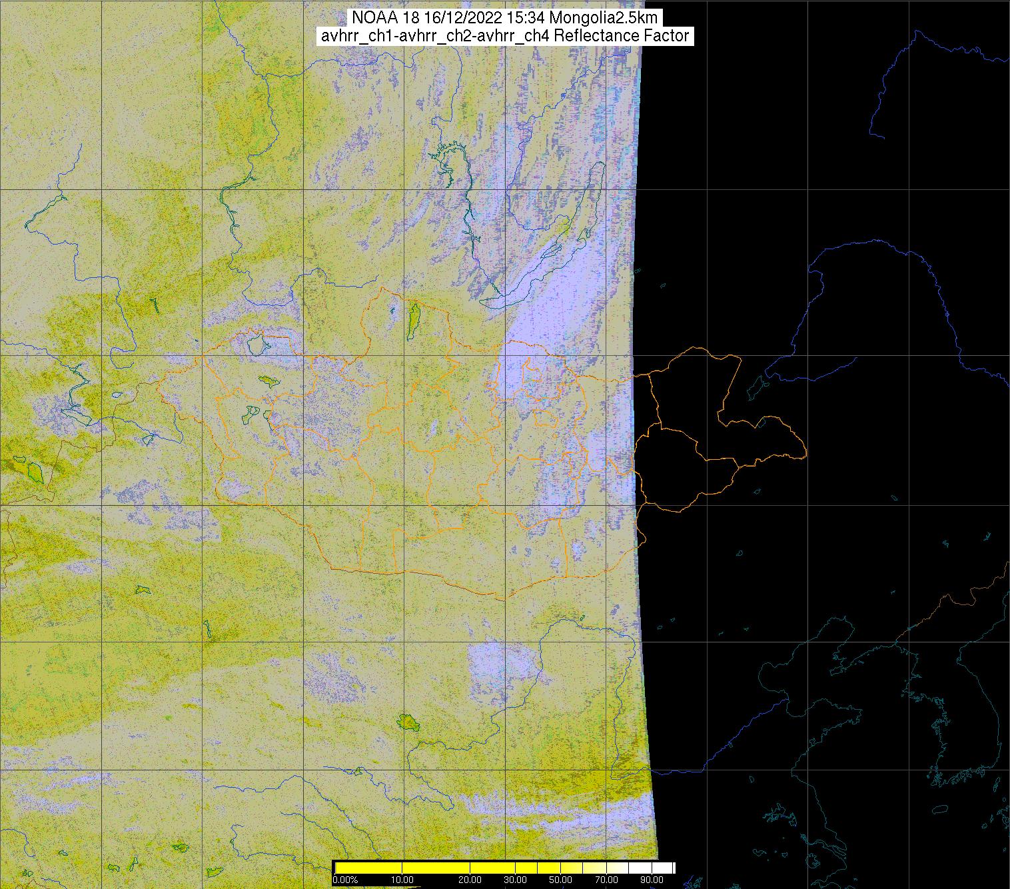This screenshot has width=1010, height=889.
Task: Click Uvs Lake on Mongolia's northwest border
Action: point(255,346)
